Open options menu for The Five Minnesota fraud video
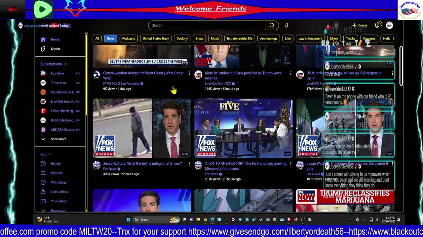 291,164
